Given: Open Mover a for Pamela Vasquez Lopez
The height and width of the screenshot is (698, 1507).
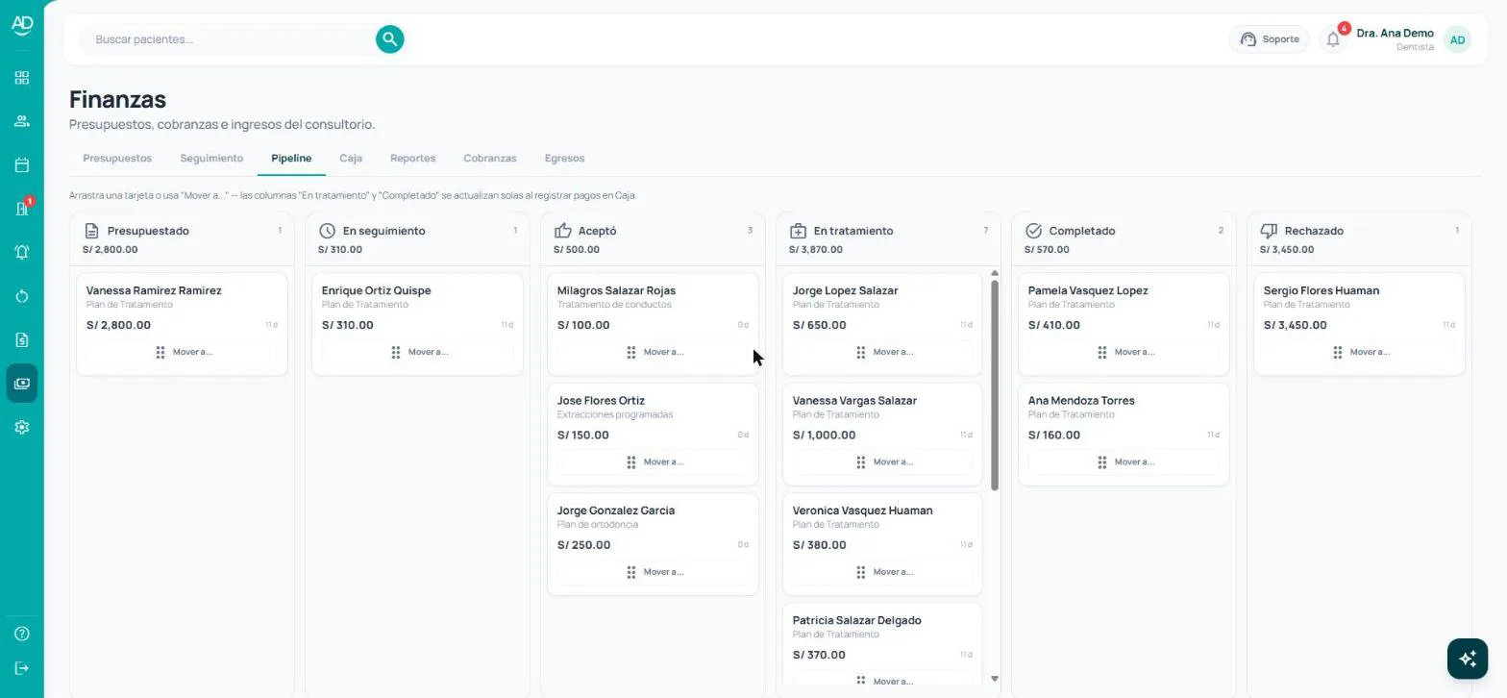Looking at the screenshot, I should pyautogui.click(x=1124, y=352).
